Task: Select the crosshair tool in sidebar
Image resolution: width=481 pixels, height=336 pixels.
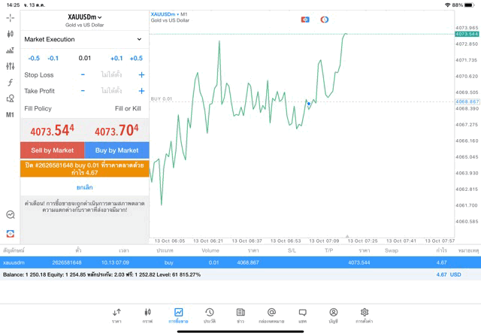Action: point(10,17)
